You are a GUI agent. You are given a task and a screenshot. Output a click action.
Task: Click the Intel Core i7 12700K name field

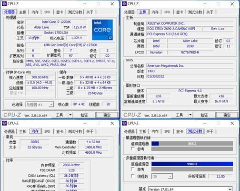[x=56, y=22]
